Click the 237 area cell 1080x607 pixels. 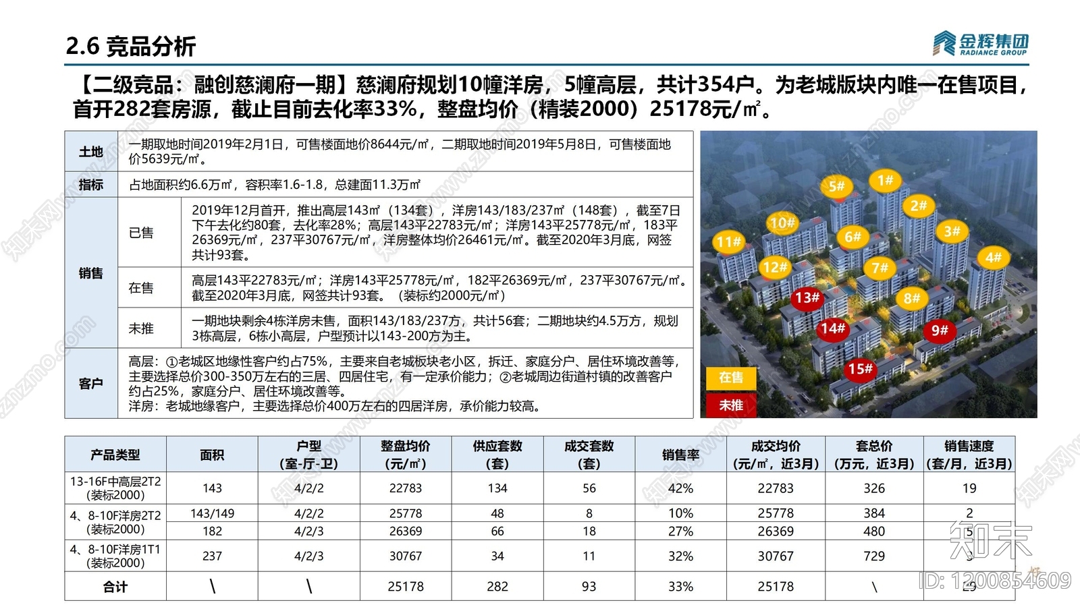[212, 556]
